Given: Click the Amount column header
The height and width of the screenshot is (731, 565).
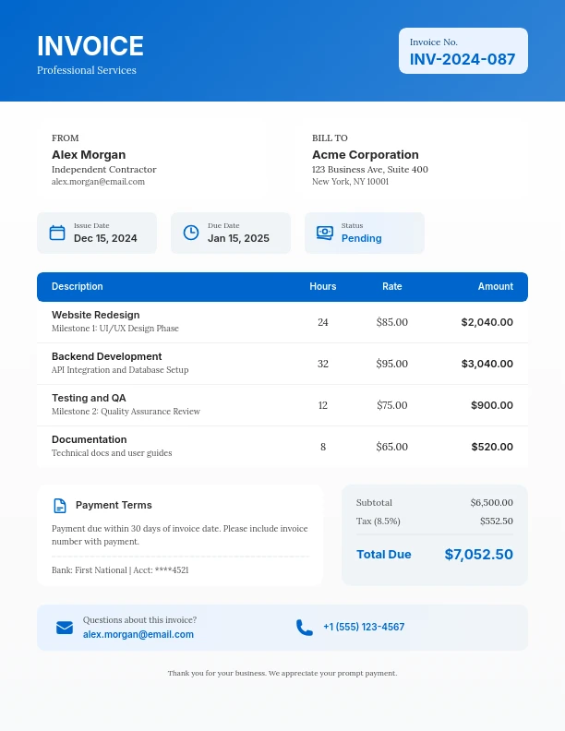Looking at the screenshot, I should (495, 287).
